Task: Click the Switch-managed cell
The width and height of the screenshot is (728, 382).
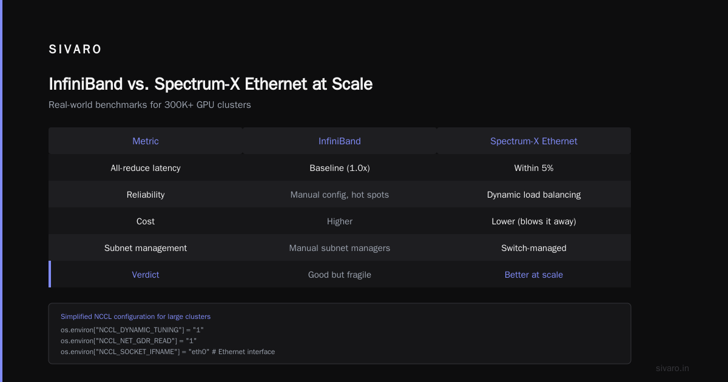Action: [534, 248]
